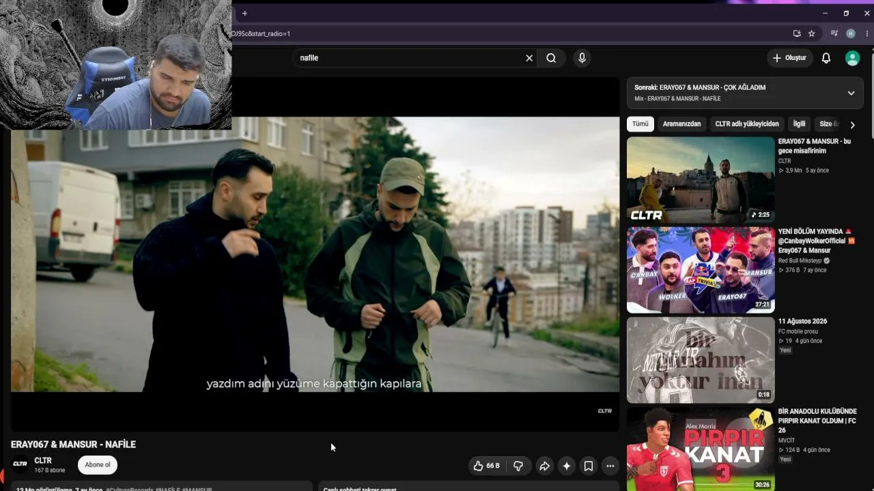Open the Red Bull Rap Trivia thumbnail

[x=701, y=270]
